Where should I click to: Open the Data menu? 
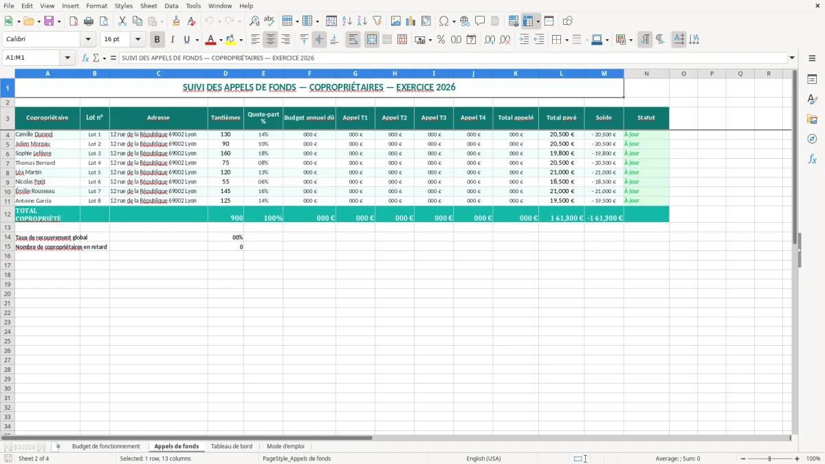coord(171,5)
